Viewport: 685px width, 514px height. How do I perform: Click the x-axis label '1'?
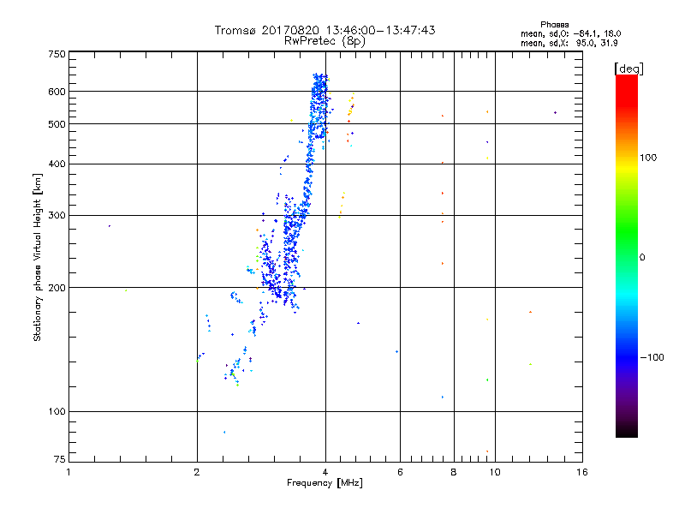click(x=68, y=472)
